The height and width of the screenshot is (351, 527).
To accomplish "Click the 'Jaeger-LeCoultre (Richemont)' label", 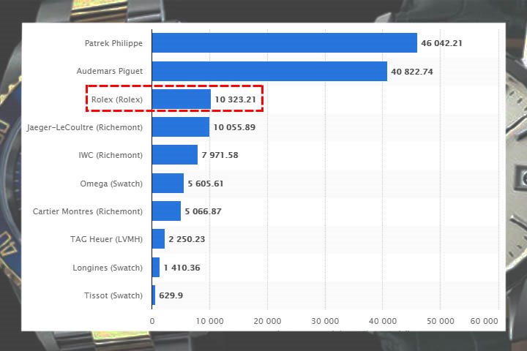I will 85,127.
